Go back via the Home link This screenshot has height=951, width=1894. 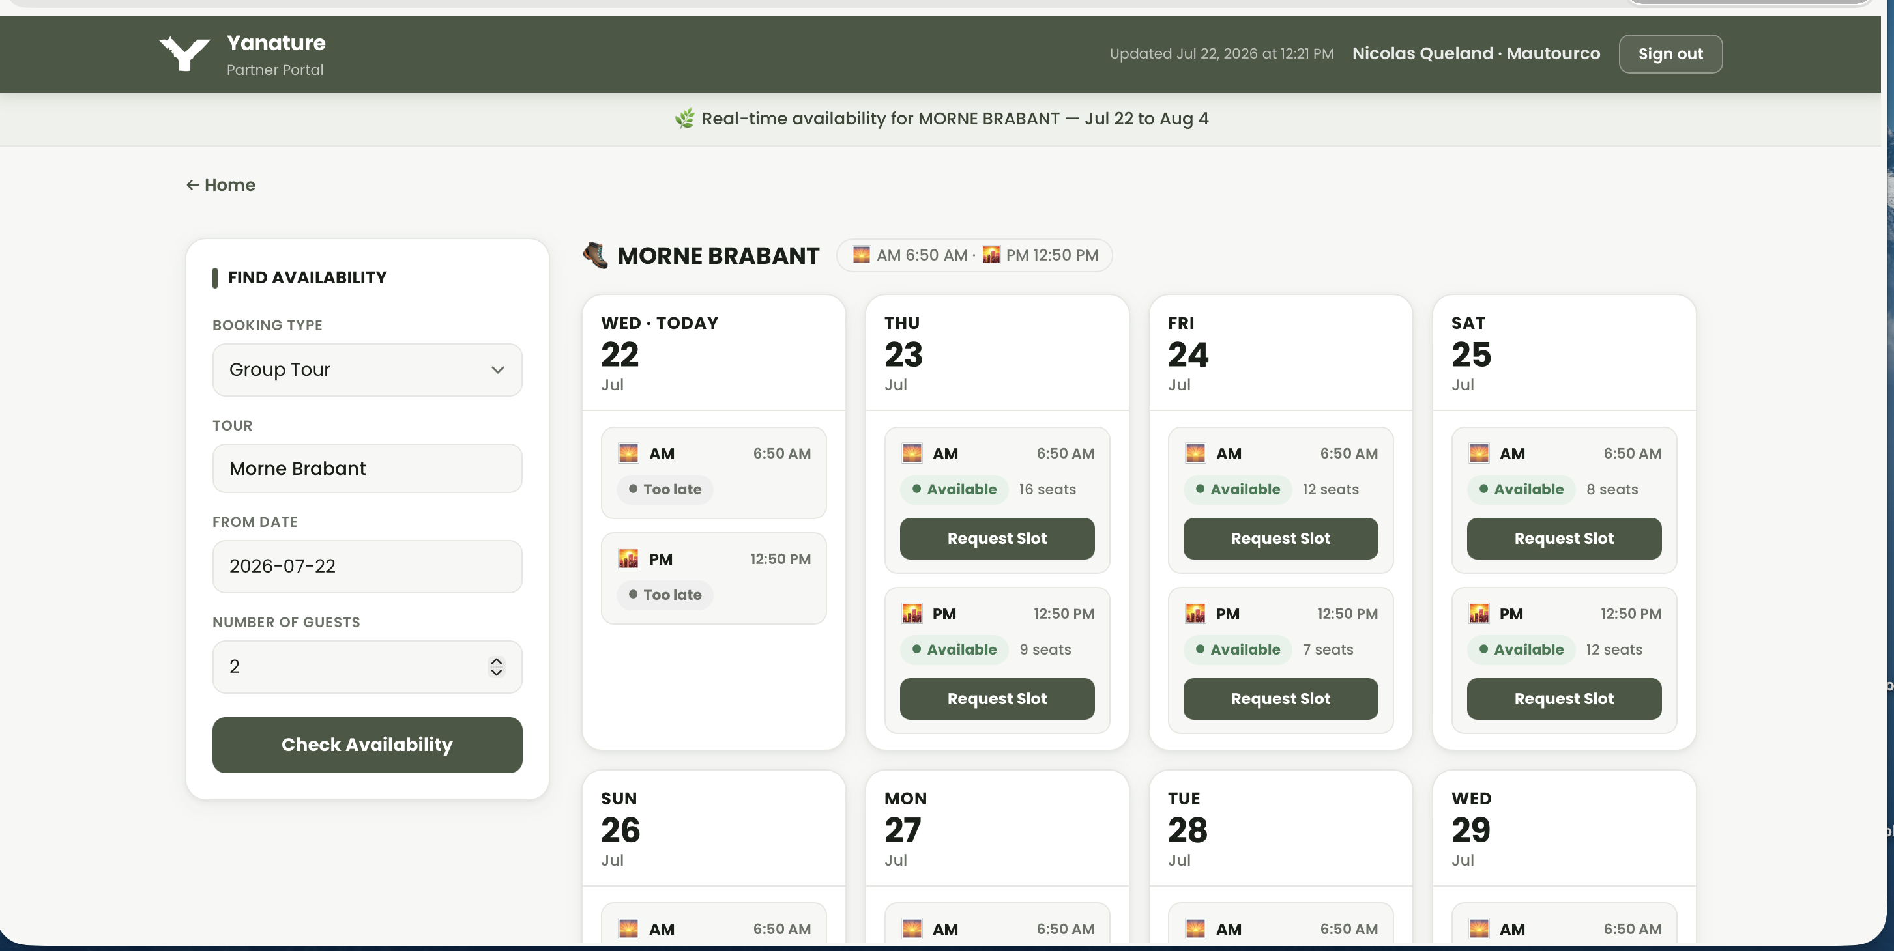coord(220,185)
